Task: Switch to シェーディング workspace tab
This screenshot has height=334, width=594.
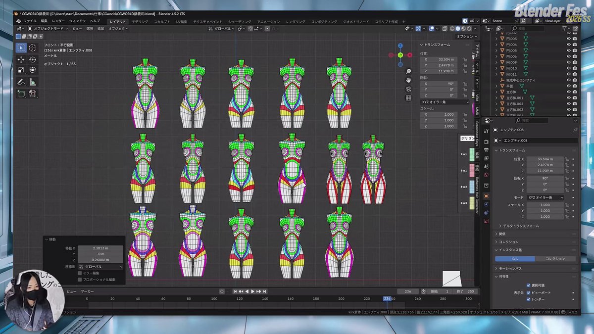Action: coord(240,22)
